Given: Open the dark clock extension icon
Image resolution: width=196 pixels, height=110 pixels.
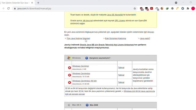Looking at the screenshot, I should 183,9.
